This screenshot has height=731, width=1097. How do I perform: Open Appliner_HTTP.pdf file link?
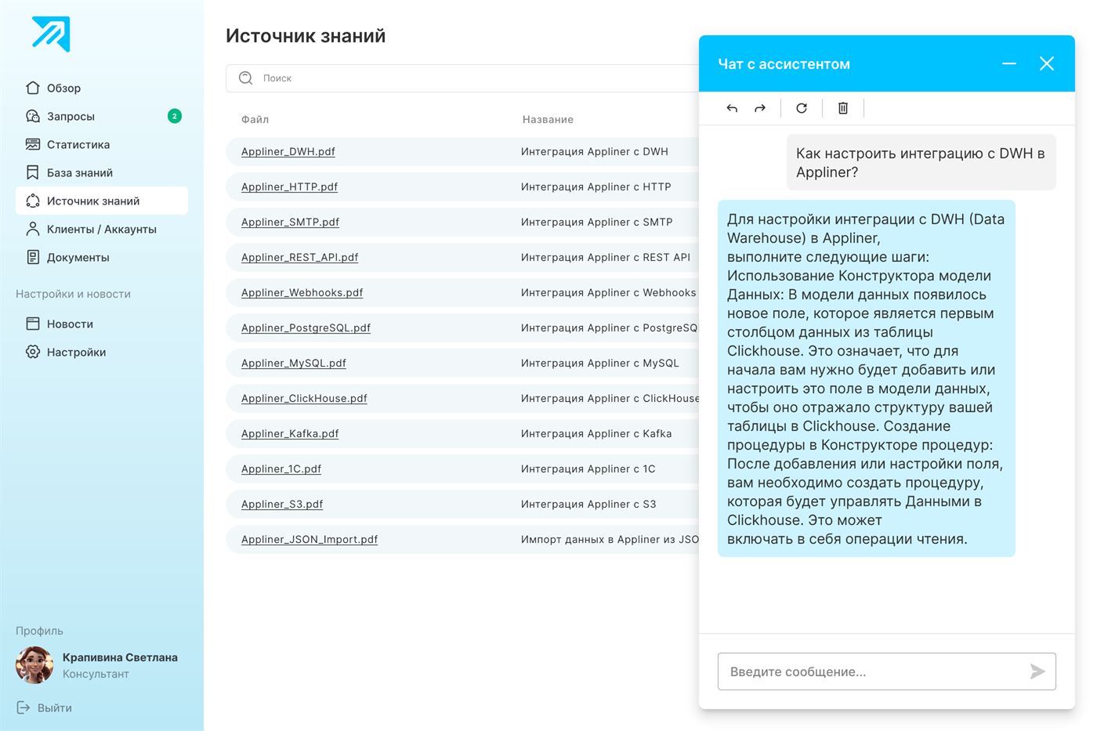tap(289, 186)
